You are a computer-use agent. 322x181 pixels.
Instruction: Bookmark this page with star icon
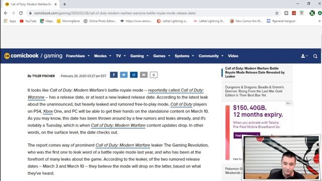tap(277, 13)
